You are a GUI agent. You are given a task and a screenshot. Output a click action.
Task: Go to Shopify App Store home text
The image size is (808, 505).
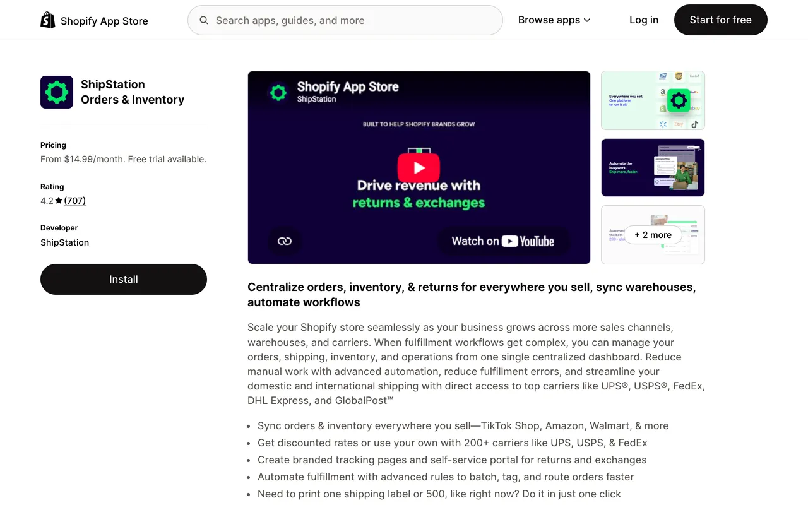pyautogui.click(x=104, y=21)
